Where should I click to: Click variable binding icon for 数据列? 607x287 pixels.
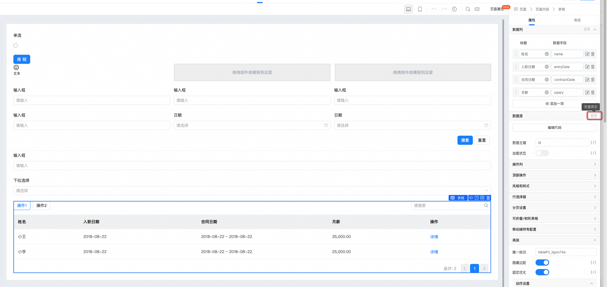pyautogui.click(x=587, y=29)
